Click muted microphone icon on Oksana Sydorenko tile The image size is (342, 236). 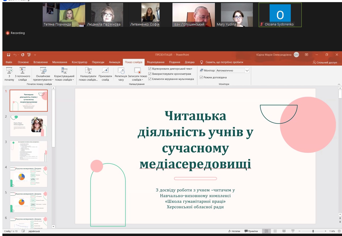pos(262,24)
